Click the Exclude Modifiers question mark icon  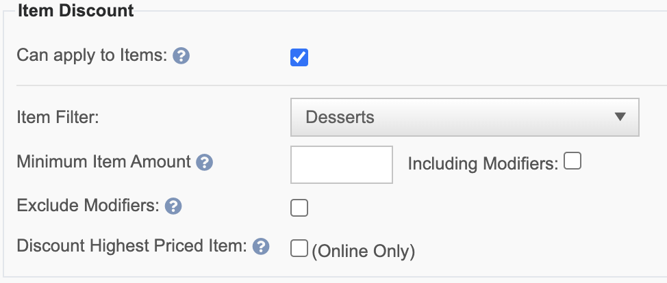(173, 206)
